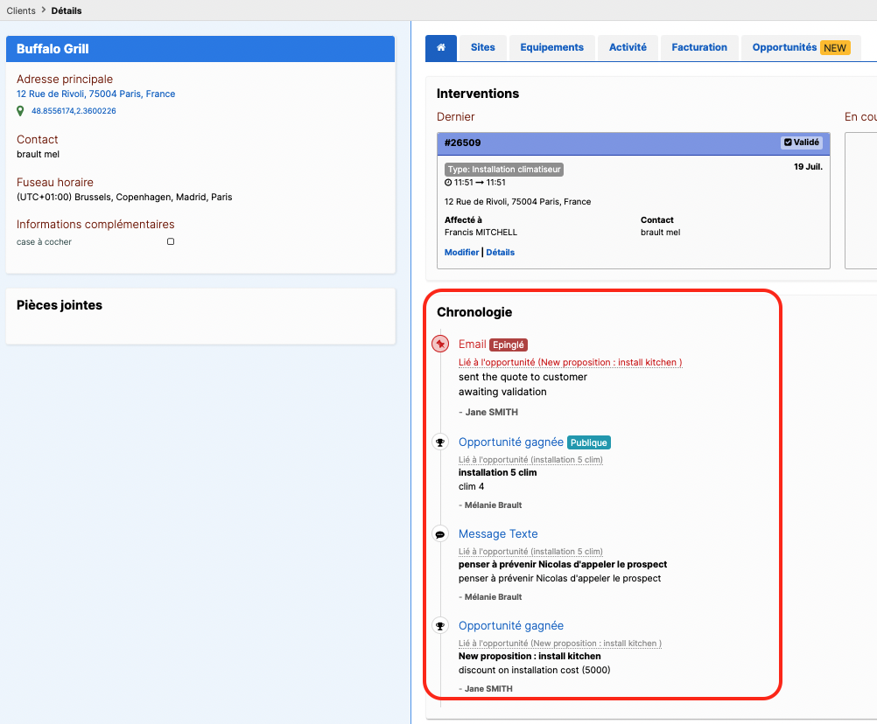Image resolution: width=877 pixels, height=724 pixels.
Task: Click the Message Texte speech bubble icon
Action: (440, 534)
